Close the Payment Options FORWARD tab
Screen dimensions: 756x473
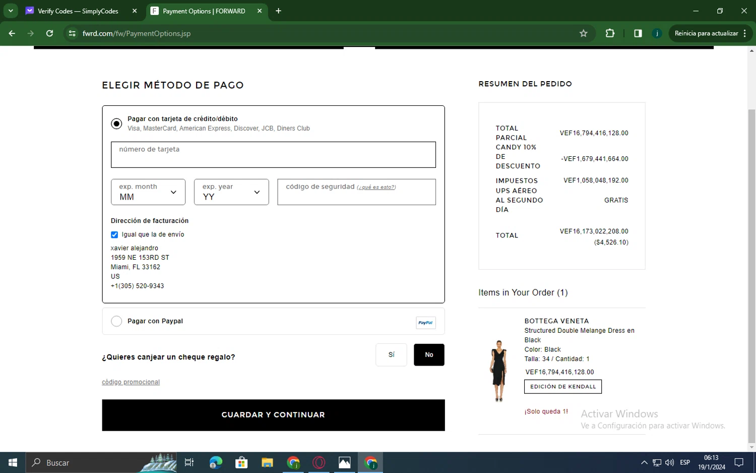click(260, 11)
